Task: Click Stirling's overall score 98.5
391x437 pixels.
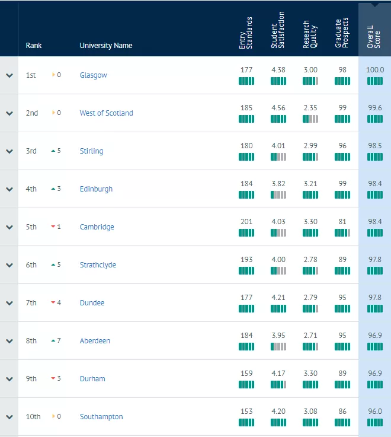Action: 375,145
